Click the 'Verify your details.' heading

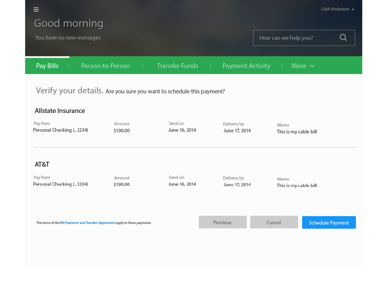pyautogui.click(x=70, y=91)
